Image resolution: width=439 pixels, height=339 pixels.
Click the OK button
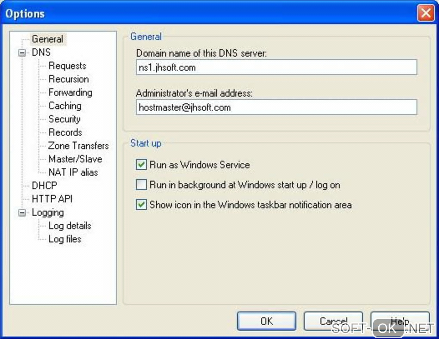[266, 321]
